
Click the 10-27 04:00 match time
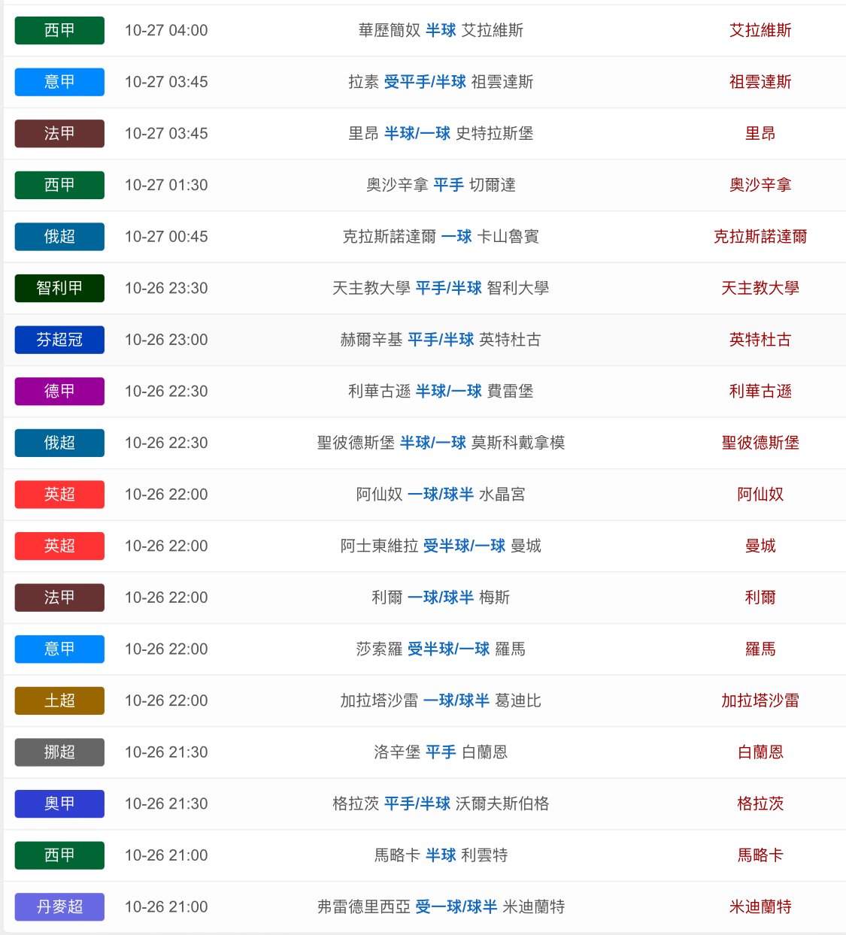tap(166, 30)
